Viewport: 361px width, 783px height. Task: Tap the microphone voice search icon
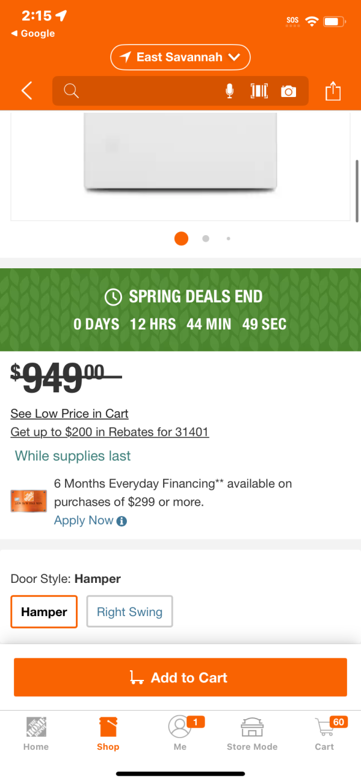(x=229, y=91)
